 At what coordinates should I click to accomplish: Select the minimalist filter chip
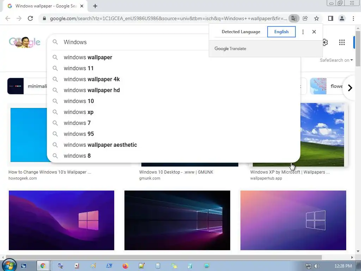click(27, 86)
